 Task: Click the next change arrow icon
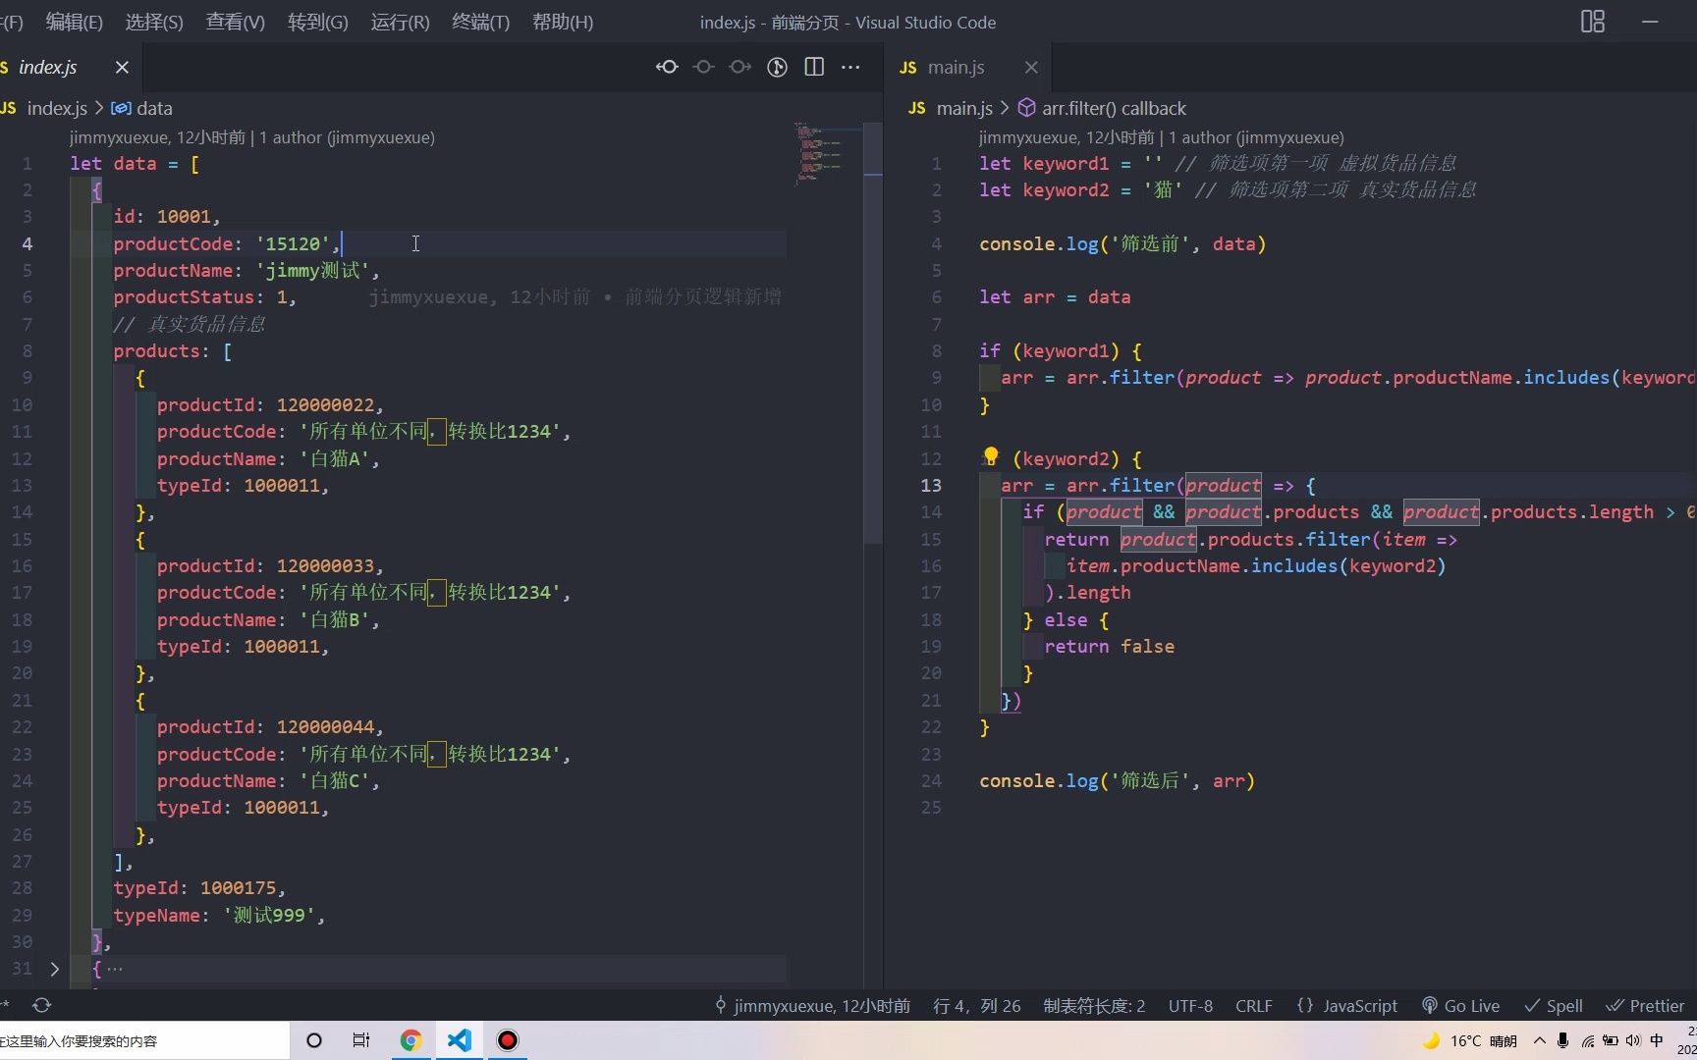pos(740,67)
